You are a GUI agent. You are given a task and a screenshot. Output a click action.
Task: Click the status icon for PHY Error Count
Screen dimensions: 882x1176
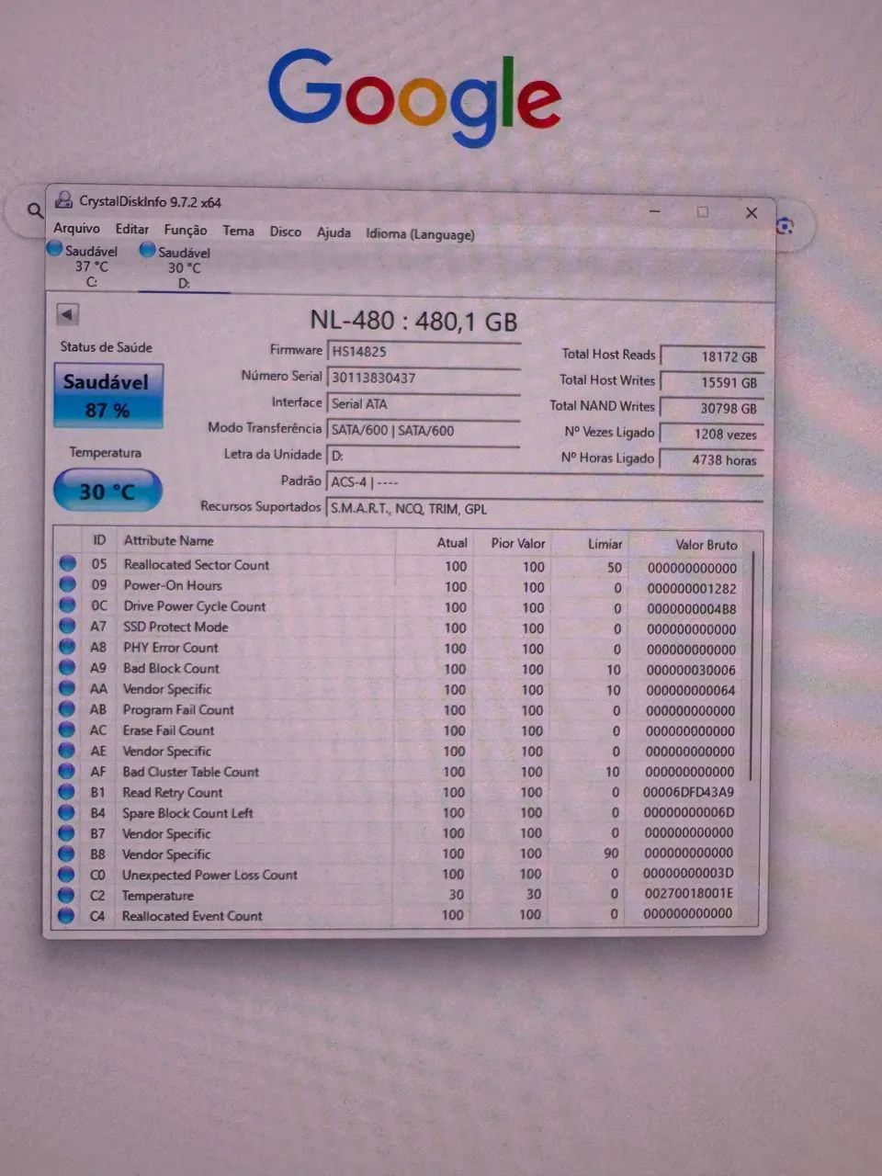tap(67, 646)
